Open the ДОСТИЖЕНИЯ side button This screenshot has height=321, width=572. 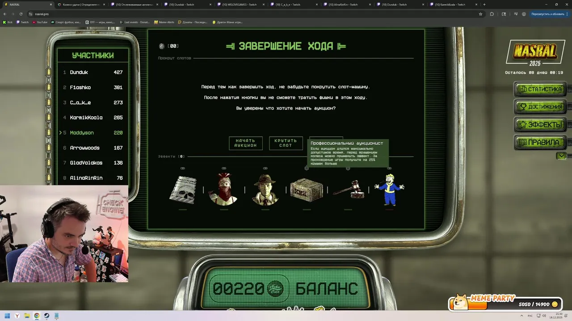tap(540, 107)
